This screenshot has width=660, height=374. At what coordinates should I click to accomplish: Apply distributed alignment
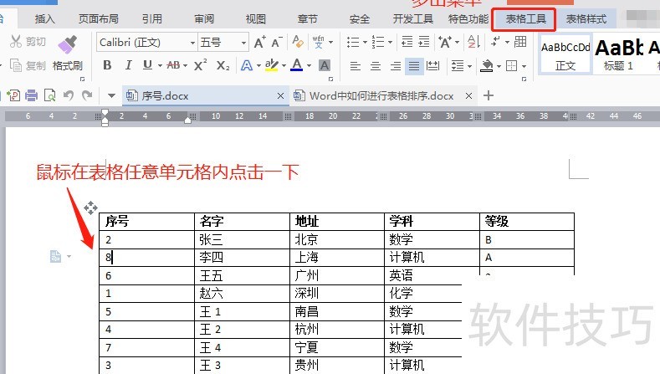(x=432, y=66)
